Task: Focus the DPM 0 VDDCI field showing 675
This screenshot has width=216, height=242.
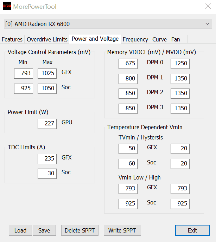Action: coord(128,64)
